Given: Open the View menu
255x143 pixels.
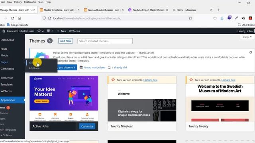Looking at the screenshot, I should [9, 2].
